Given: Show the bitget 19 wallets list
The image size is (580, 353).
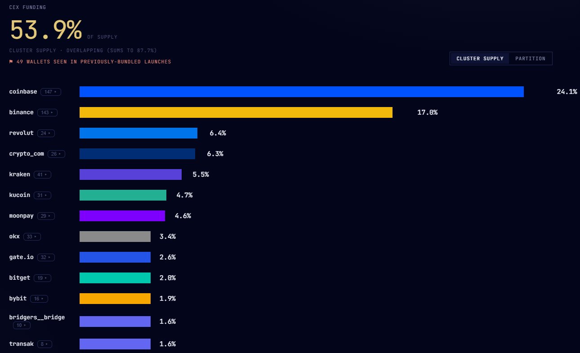Looking at the screenshot, I should 42,278.
